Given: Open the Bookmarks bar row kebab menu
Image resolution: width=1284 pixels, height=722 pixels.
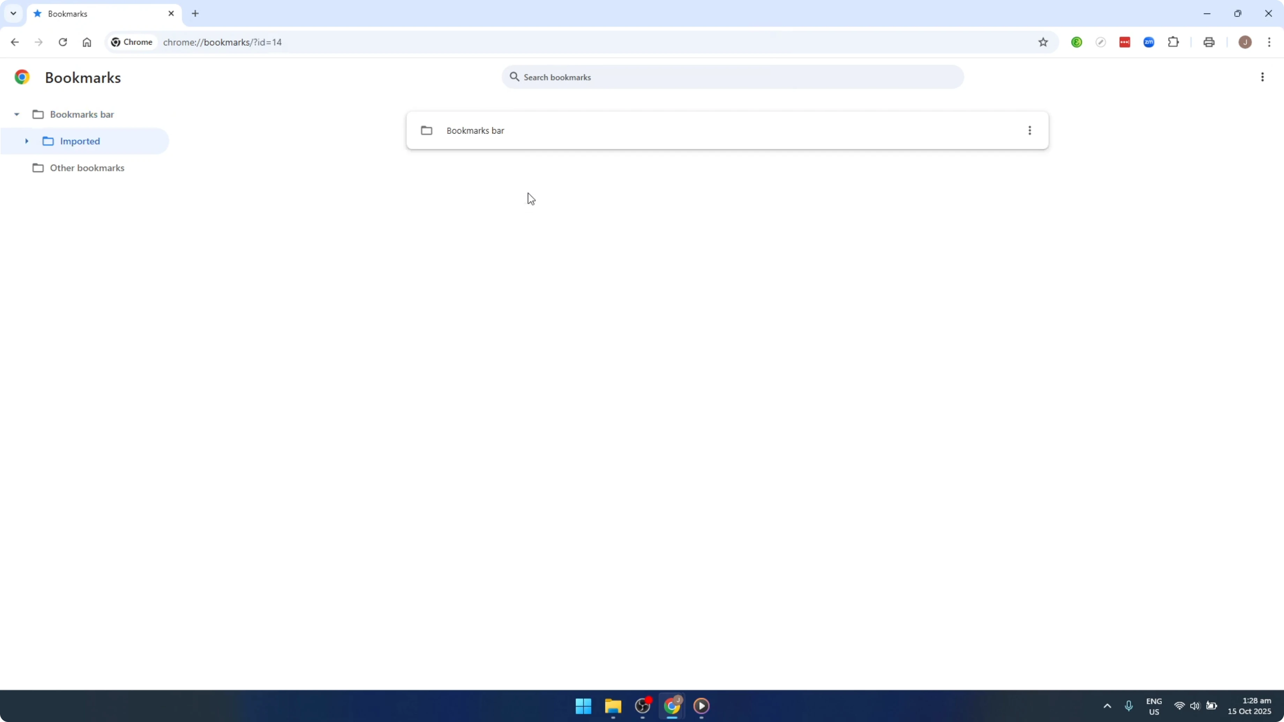Looking at the screenshot, I should 1030,130.
